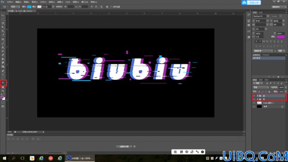288x162 pixels.
Task: Click the blue cloud upload button
Action: [x=251, y=2]
